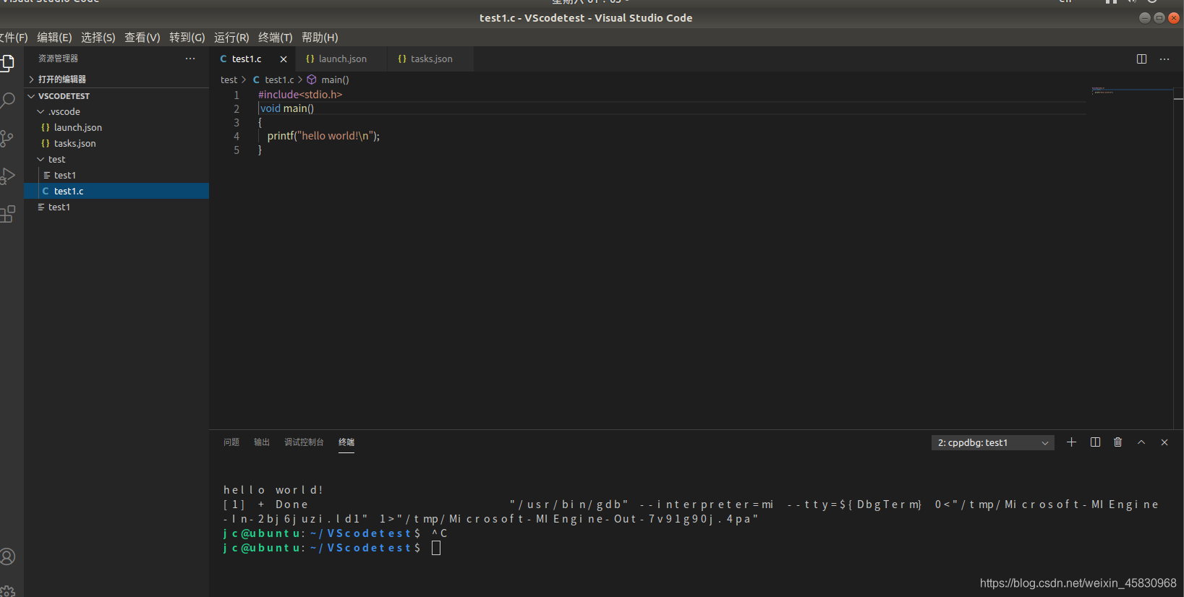Open the Search view in activity bar
This screenshot has width=1184, height=597.
point(7,100)
